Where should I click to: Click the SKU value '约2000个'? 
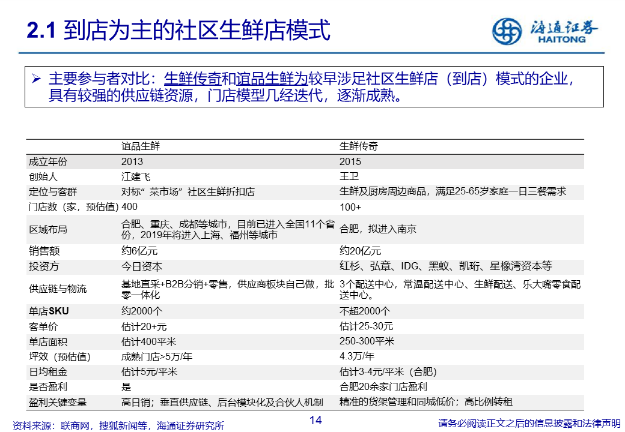pos(142,311)
